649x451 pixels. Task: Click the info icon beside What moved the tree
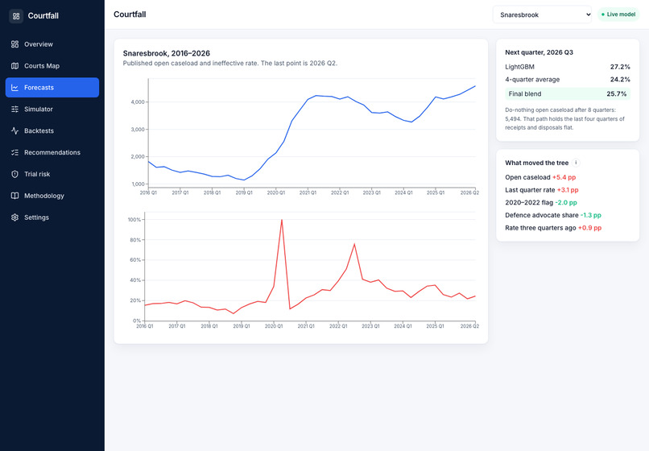[576, 163]
